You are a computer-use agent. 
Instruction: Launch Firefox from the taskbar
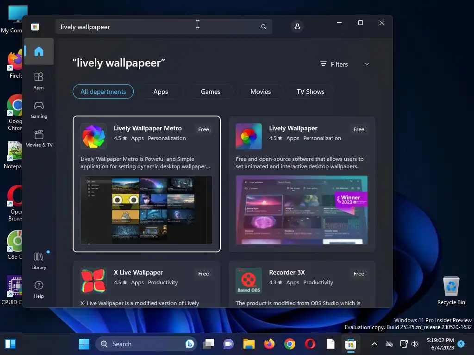pos(269,344)
